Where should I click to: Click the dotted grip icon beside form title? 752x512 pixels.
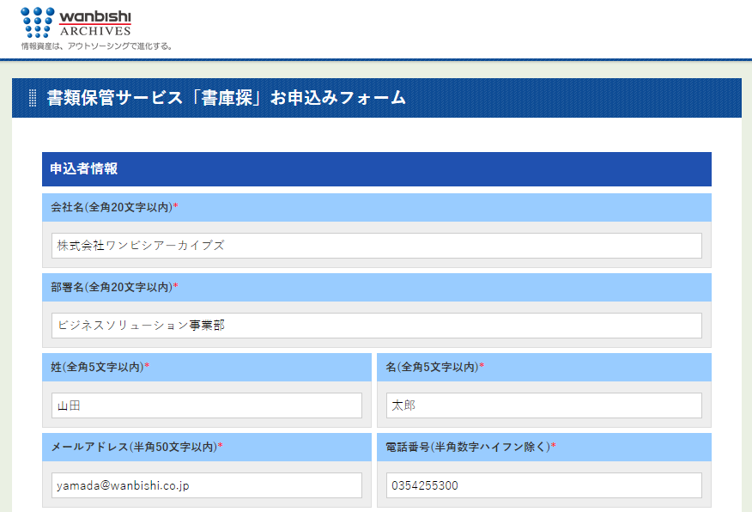click(33, 98)
